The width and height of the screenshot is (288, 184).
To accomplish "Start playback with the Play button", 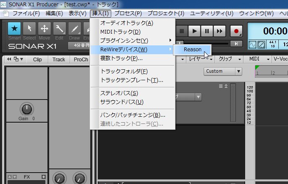I will [x=194, y=31].
